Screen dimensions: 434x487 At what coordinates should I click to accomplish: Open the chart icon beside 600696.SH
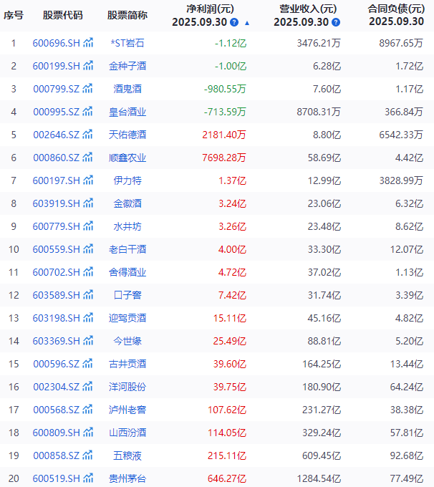coord(88,42)
